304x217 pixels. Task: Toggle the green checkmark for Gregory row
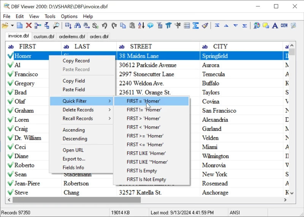(11, 83)
